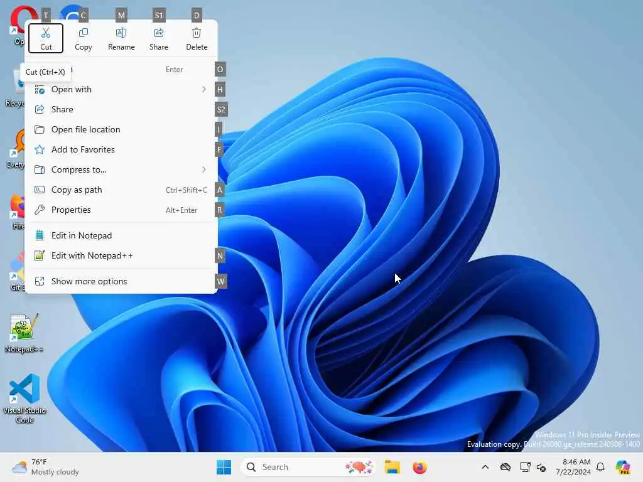
Task: Click the Share button in the context menu's top row
Action: 159,38
